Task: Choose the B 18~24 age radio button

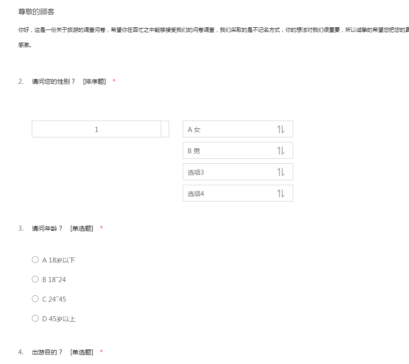Action: pos(35,279)
